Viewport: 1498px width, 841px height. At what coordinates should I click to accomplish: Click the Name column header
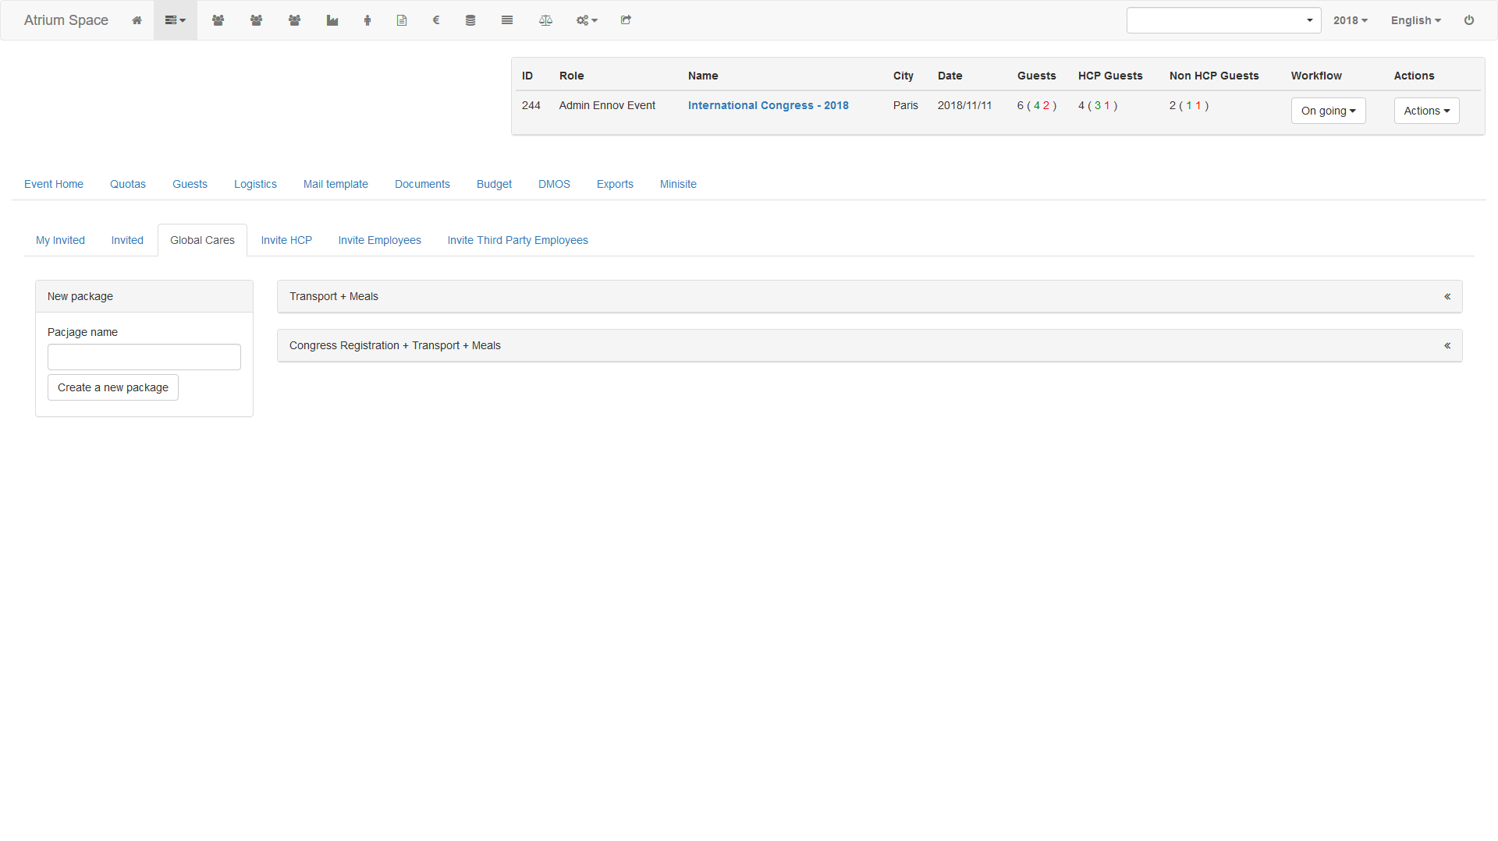[703, 76]
